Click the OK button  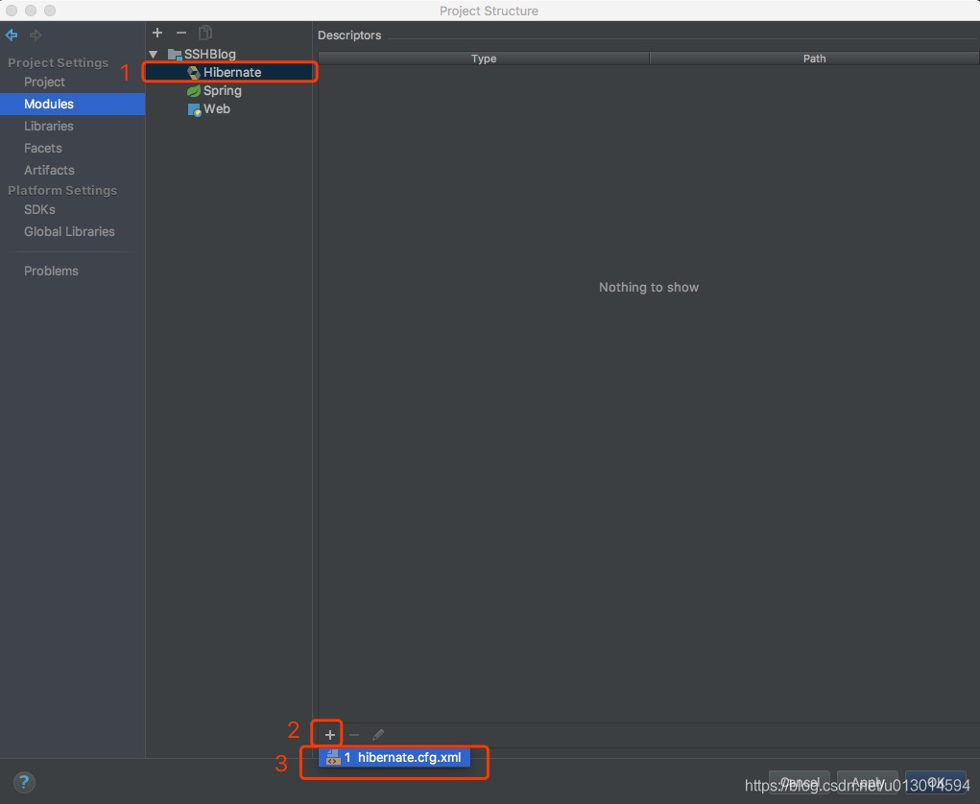click(936, 782)
